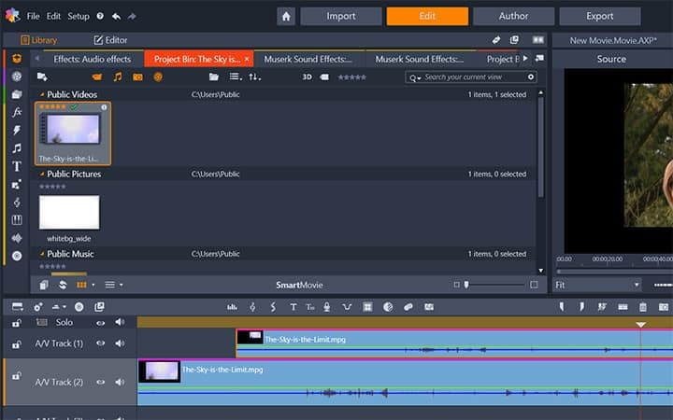Toggle the photo filter in the library
The height and width of the screenshot is (420, 673).
tap(137, 77)
